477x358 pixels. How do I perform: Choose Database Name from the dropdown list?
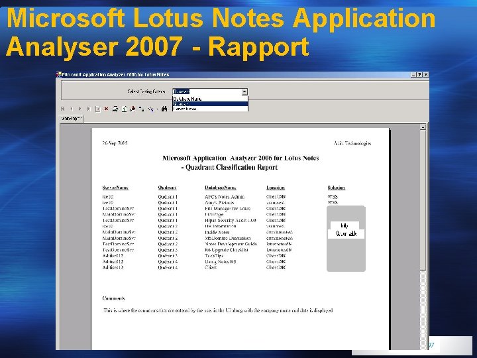[x=210, y=99]
